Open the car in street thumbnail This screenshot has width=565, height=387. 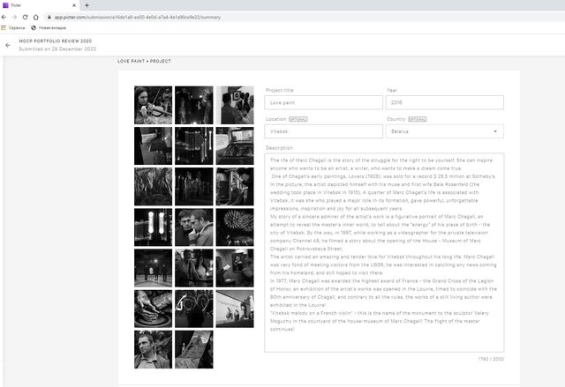(235, 145)
